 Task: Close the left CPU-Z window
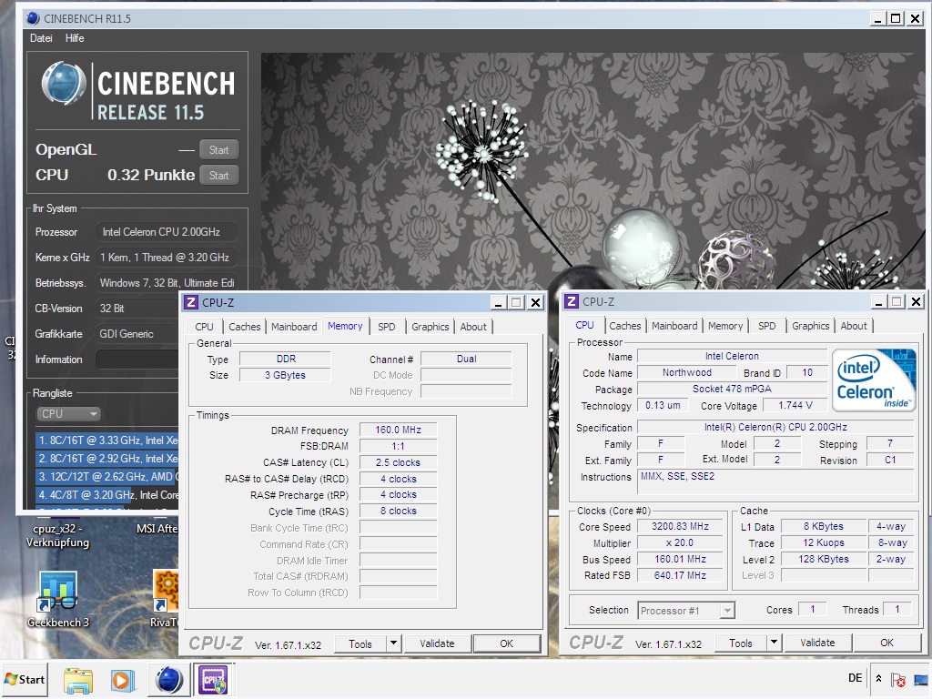coord(535,302)
